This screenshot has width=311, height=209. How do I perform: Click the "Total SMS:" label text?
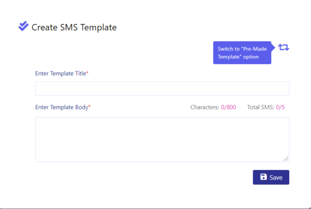click(260, 107)
